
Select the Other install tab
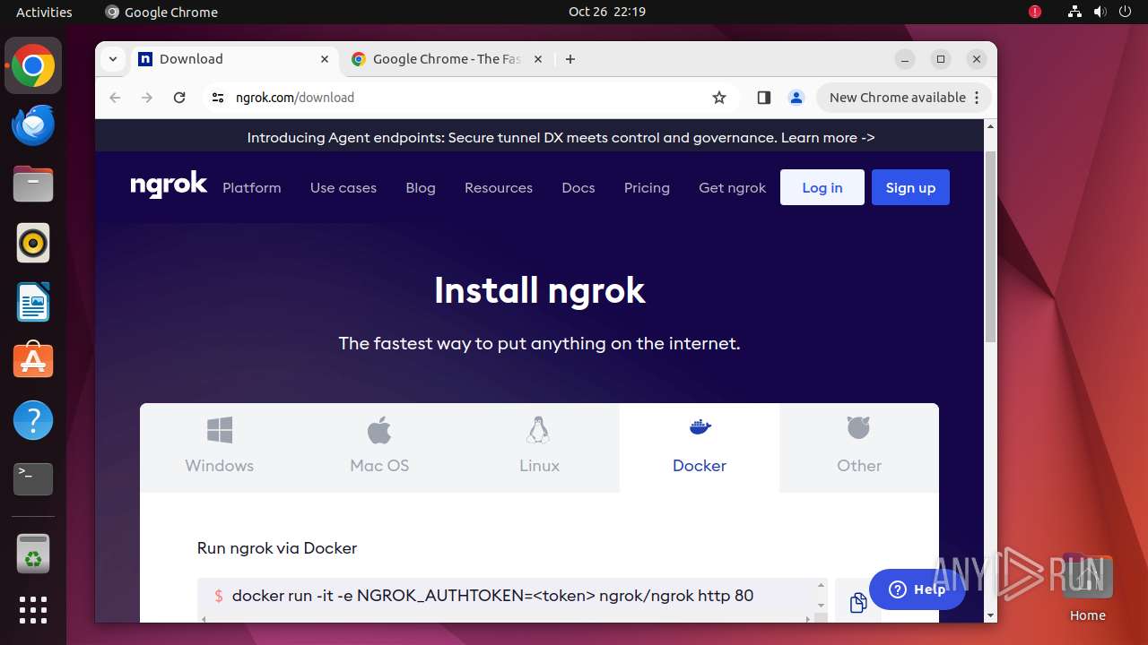[x=859, y=447]
